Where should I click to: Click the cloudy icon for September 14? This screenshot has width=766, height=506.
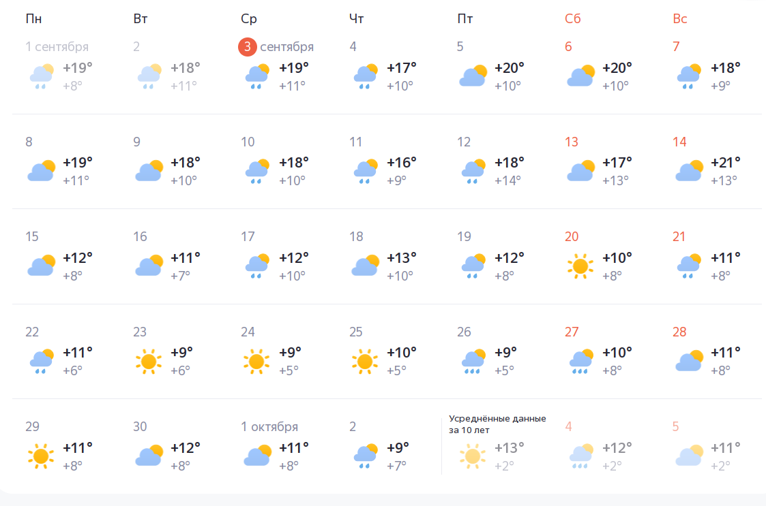click(688, 171)
